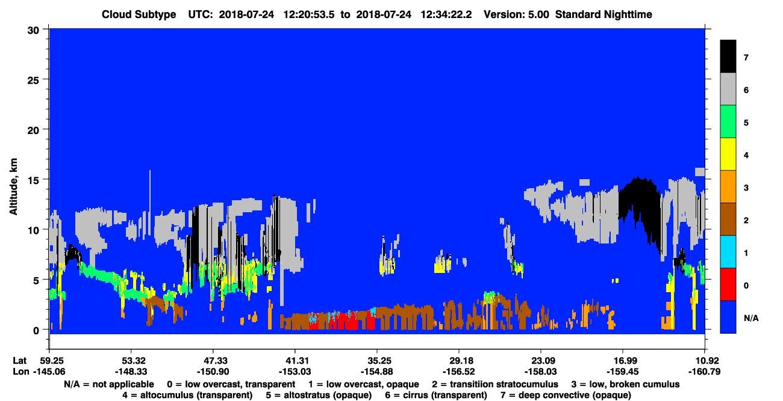The width and height of the screenshot is (783, 401).
Task: Click the y-axis tick label 5
Action: point(38,280)
